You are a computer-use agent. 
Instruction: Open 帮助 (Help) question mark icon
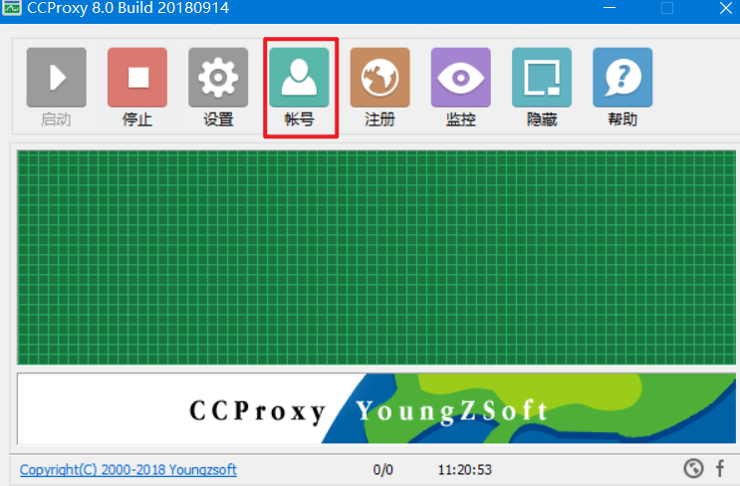pos(622,78)
